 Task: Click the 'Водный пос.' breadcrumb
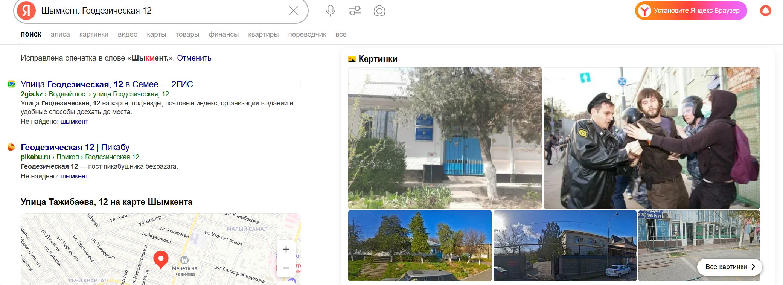tap(68, 94)
